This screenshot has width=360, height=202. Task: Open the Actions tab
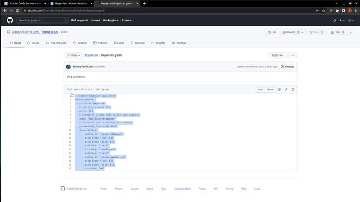click(80, 43)
